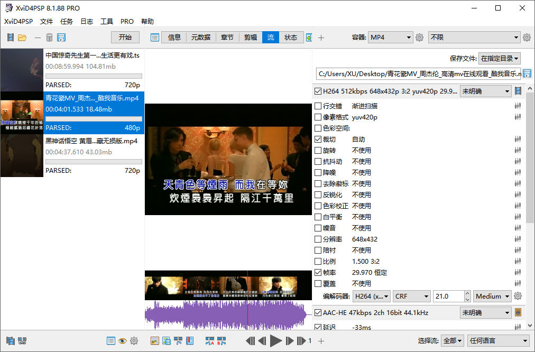The height and width of the screenshot is (352, 535).
Task: Open CRF rate mode dropdown
Action: coord(411,296)
